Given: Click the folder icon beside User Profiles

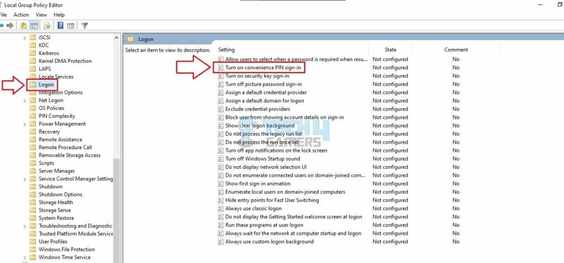Looking at the screenshot, I should point(32,242).
